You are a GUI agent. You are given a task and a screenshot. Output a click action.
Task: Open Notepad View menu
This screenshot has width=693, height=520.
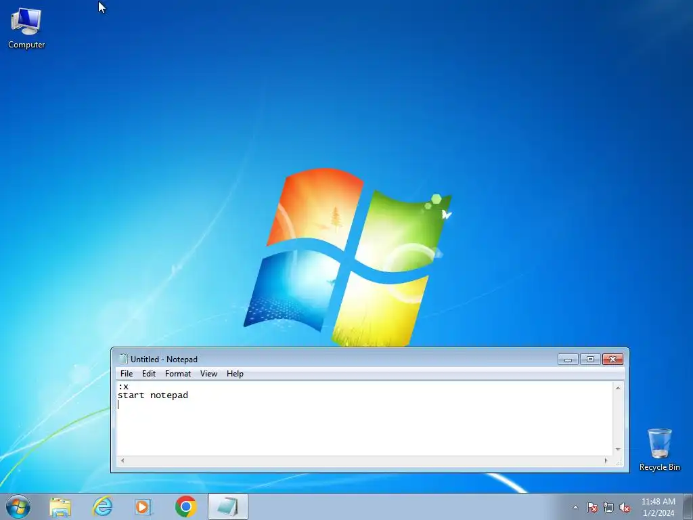click(208, 374)
